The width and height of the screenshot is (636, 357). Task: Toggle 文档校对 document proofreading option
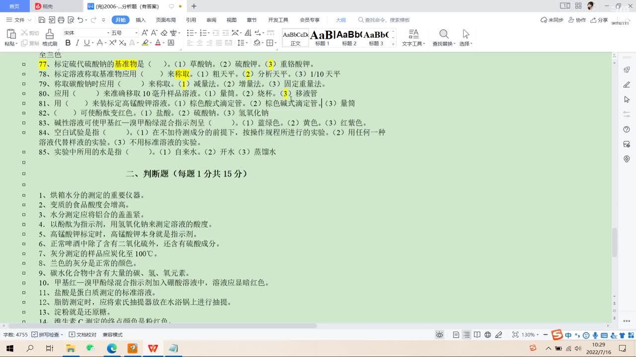tap(82, 335)
